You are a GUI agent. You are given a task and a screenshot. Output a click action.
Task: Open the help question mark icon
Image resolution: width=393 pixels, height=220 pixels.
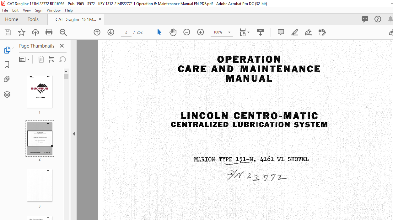[x=378, y=19]
